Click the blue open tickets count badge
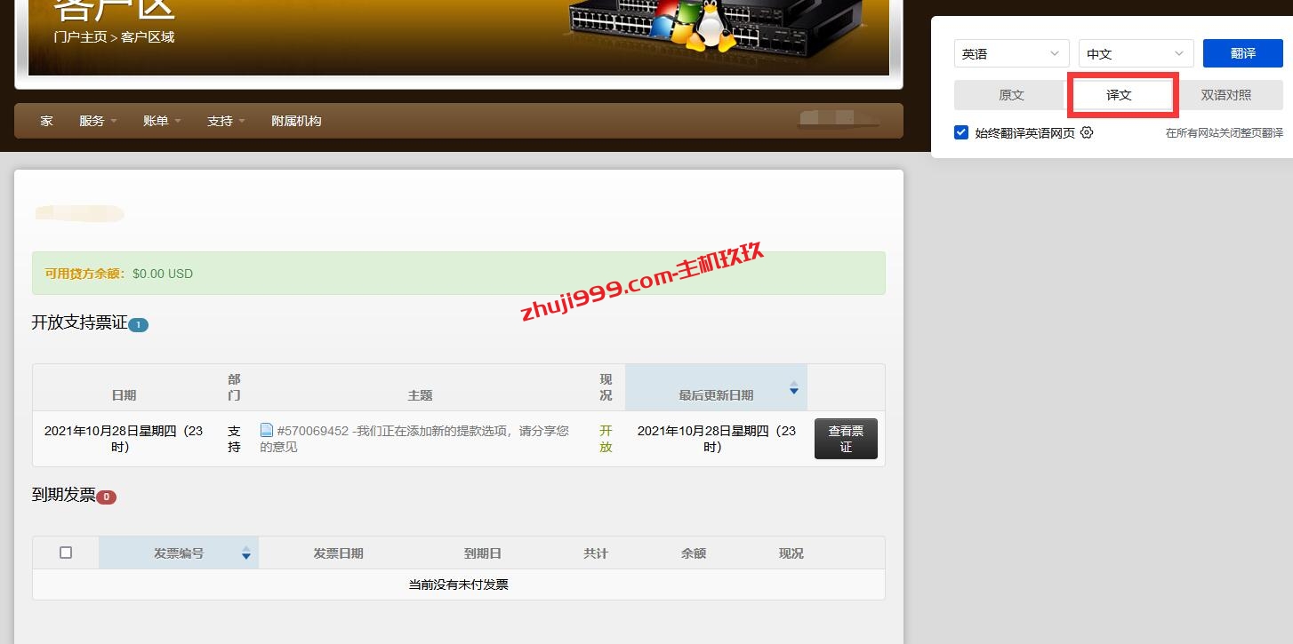Image resolution: width=1293 pixels, height=644 pixels. click(138, 325)
